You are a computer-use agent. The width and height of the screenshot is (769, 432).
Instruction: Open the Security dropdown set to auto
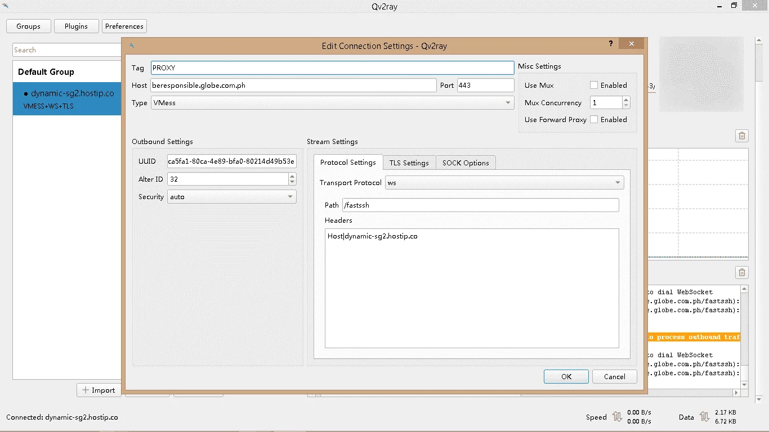point(232,197)
